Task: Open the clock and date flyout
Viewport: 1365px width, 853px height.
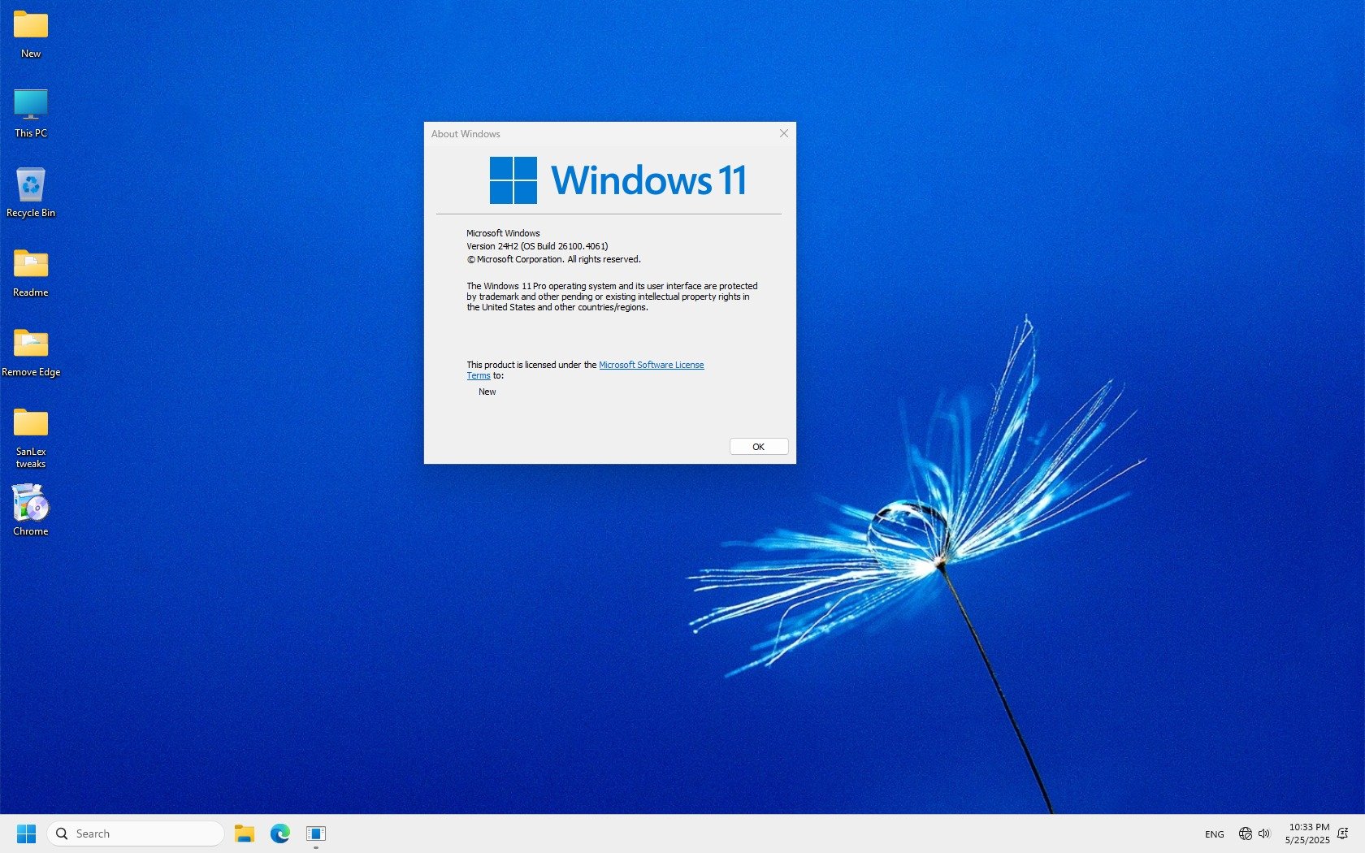Action: click(1307, 834)
